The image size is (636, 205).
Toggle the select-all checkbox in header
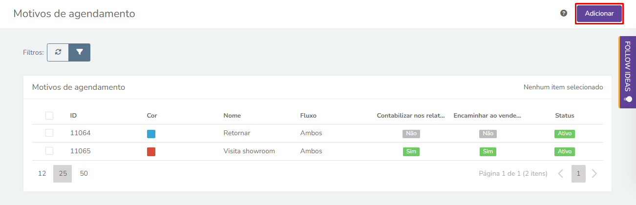(49, 116)
